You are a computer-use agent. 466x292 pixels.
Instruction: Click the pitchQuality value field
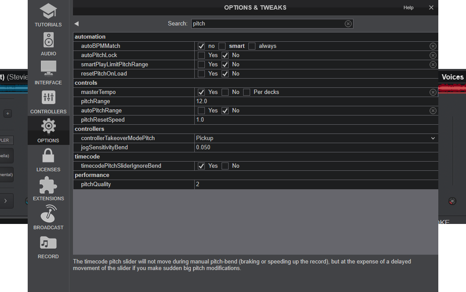click(x=308, y=184)
